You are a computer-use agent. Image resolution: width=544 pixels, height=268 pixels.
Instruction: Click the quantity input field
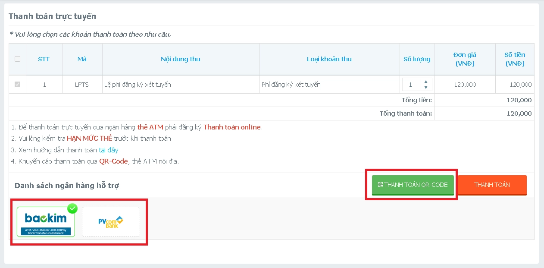pyautogui.click(x=411, y=85)
